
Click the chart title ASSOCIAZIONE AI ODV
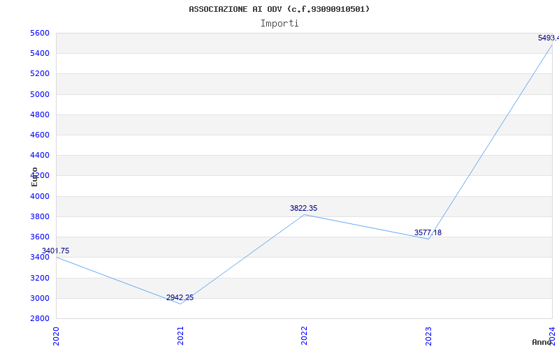[279, 9]
